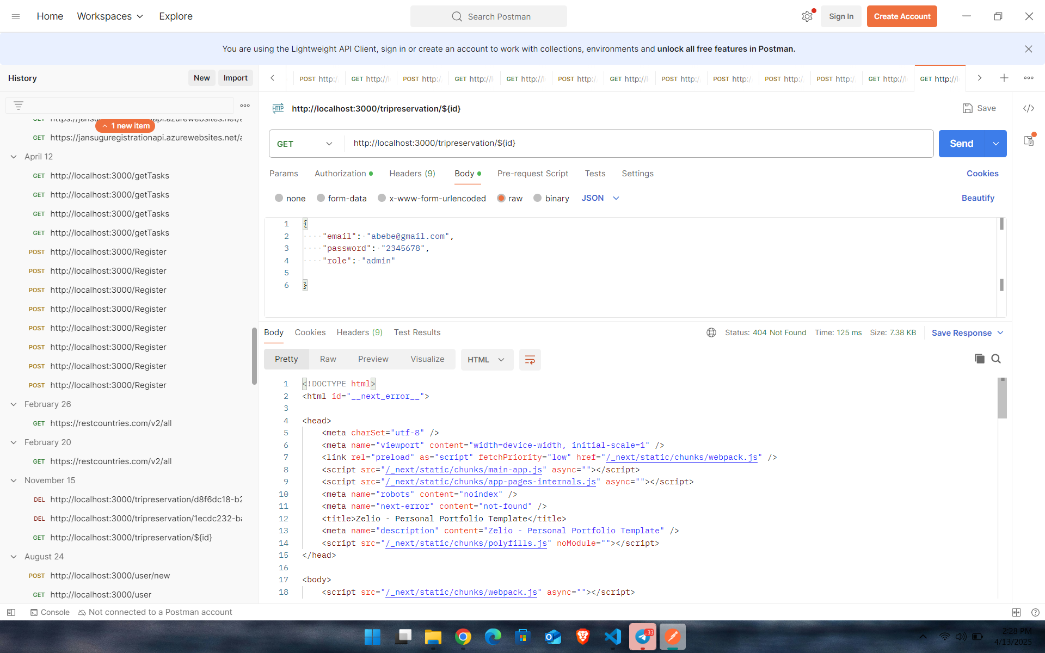
Task: Switch to the request Headers (9) tab
Action: pos(412,174)
